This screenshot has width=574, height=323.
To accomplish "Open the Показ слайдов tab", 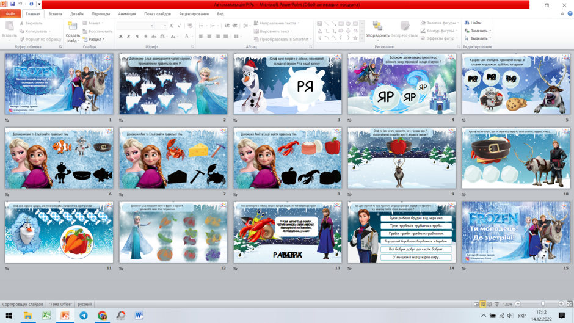I will pyautogui.click(x=158, y=14).
